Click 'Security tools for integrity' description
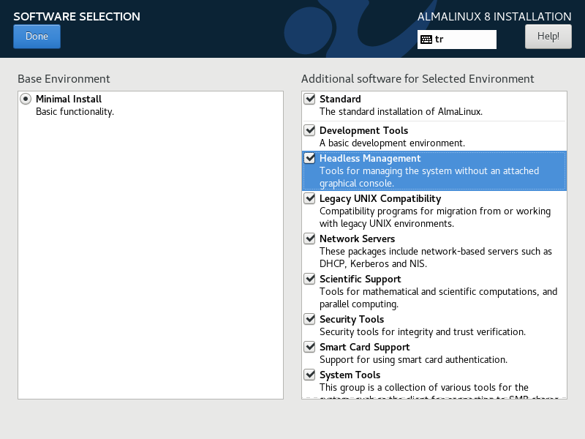 (423, 332)
